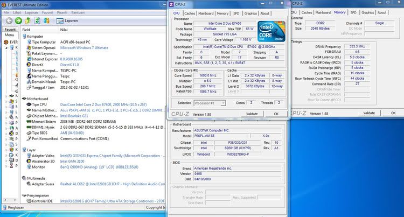The image size is (404, 217).
Task: Switch to SPD tab in front CPU-Z
Action: [236, 13]
